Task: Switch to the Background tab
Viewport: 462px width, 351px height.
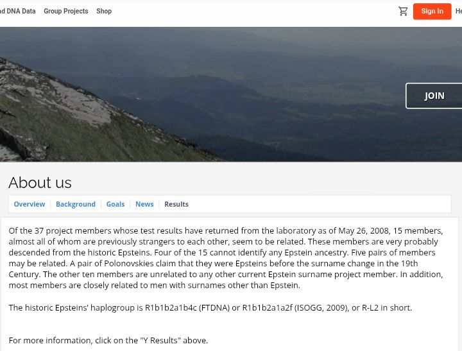Action: [x=76, y=204]
